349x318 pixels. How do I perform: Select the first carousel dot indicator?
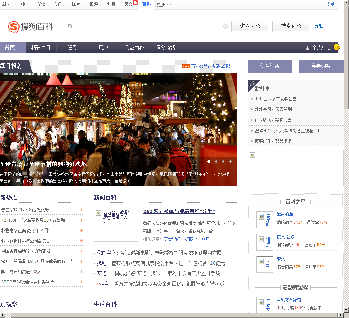pyautogui.click(x=209, y=161)
